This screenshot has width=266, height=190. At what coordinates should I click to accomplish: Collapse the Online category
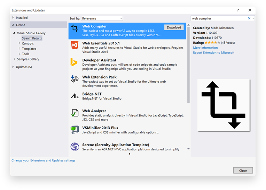click(x=13, y=25)
